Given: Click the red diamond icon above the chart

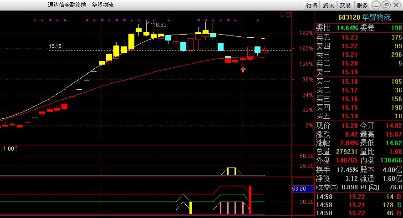Looking at the screenshot, I should pos(282,15).
